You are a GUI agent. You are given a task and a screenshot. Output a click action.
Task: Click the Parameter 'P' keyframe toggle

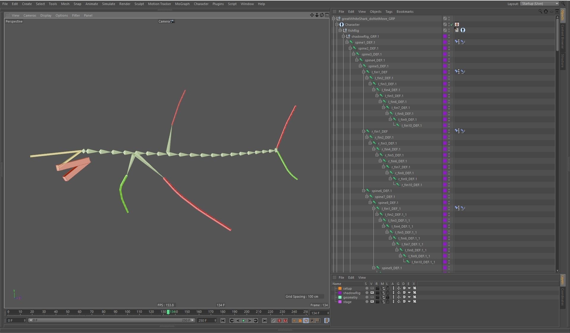coord(312,321)
